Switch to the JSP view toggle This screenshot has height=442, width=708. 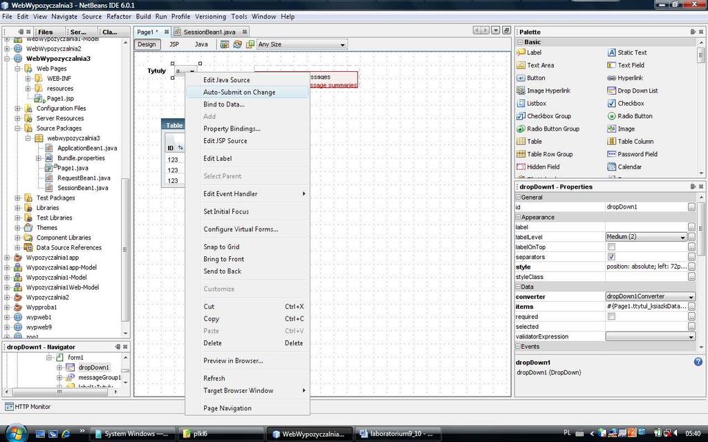(174, 44)
